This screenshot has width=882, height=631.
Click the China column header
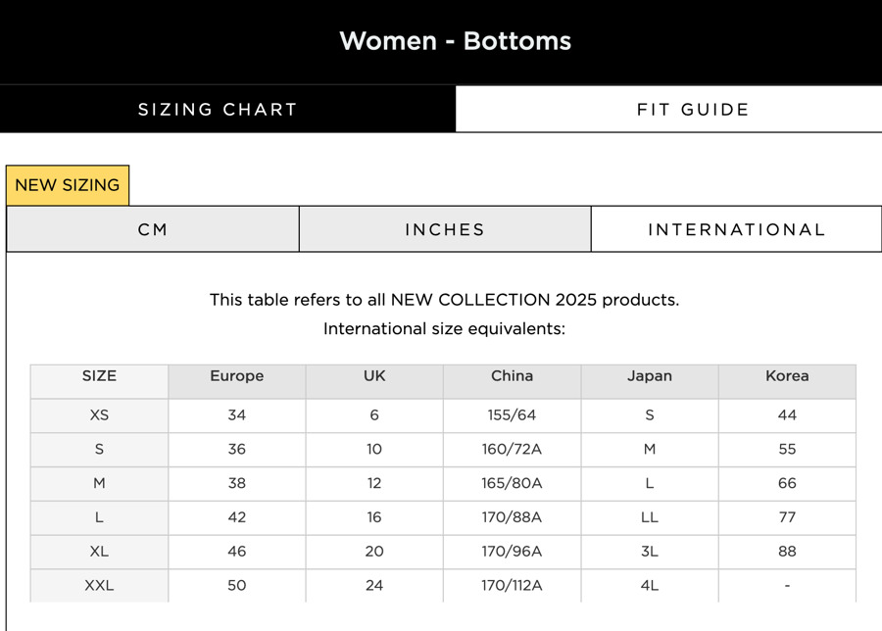click(x=513, y=376)
